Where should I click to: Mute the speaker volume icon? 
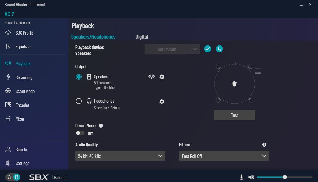pos(251,177)
